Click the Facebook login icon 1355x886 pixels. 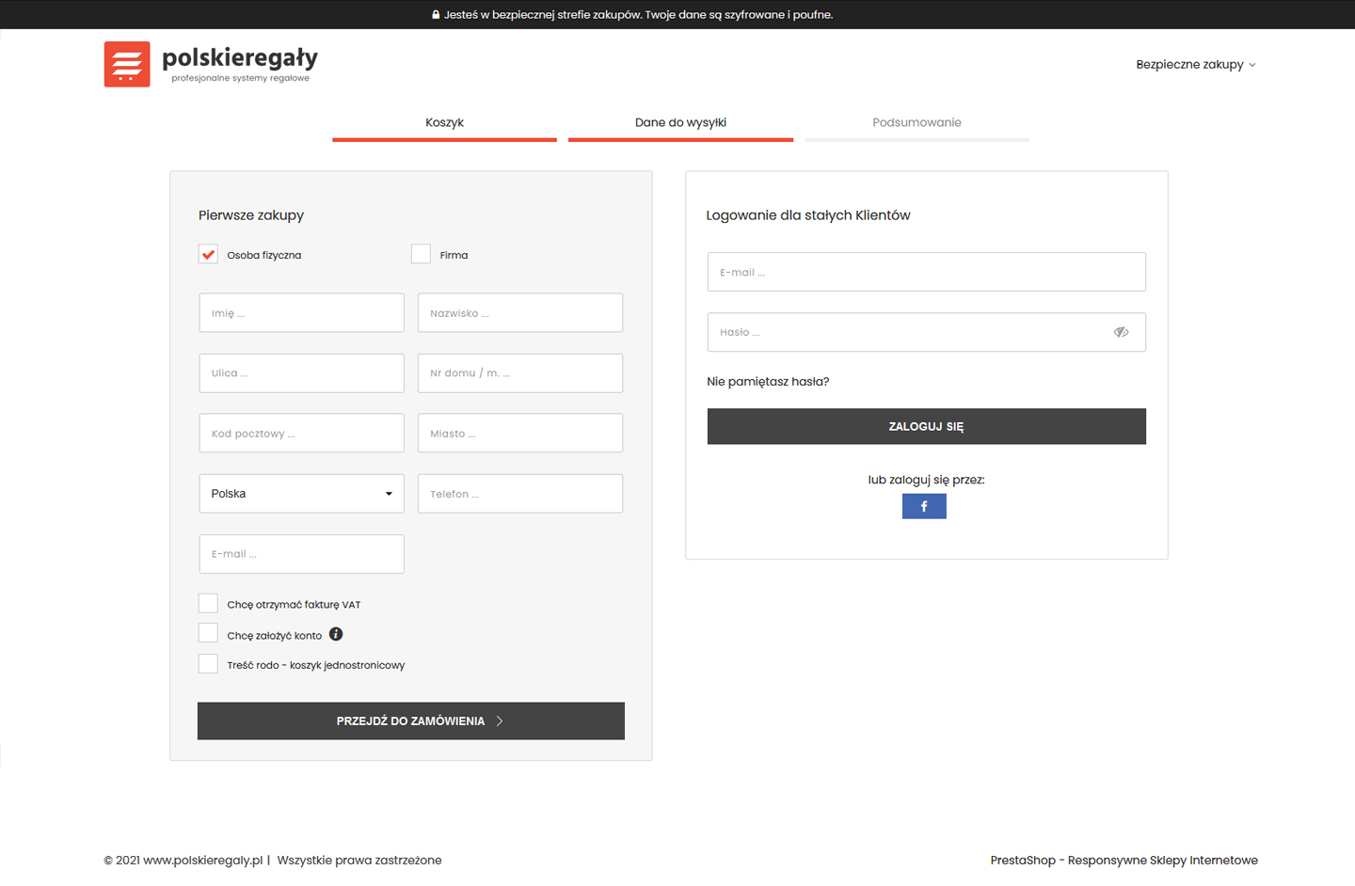[924, 507]
